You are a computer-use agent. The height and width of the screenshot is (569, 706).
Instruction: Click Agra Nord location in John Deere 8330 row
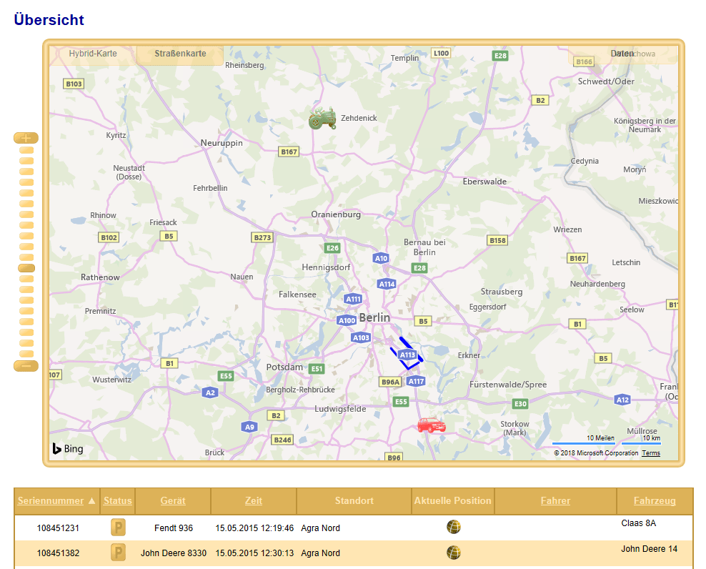click(321, 553)
